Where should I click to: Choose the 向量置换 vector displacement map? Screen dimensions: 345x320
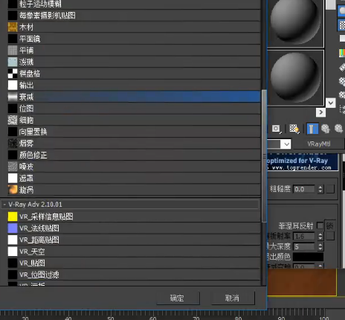click(x=134, y=132)
